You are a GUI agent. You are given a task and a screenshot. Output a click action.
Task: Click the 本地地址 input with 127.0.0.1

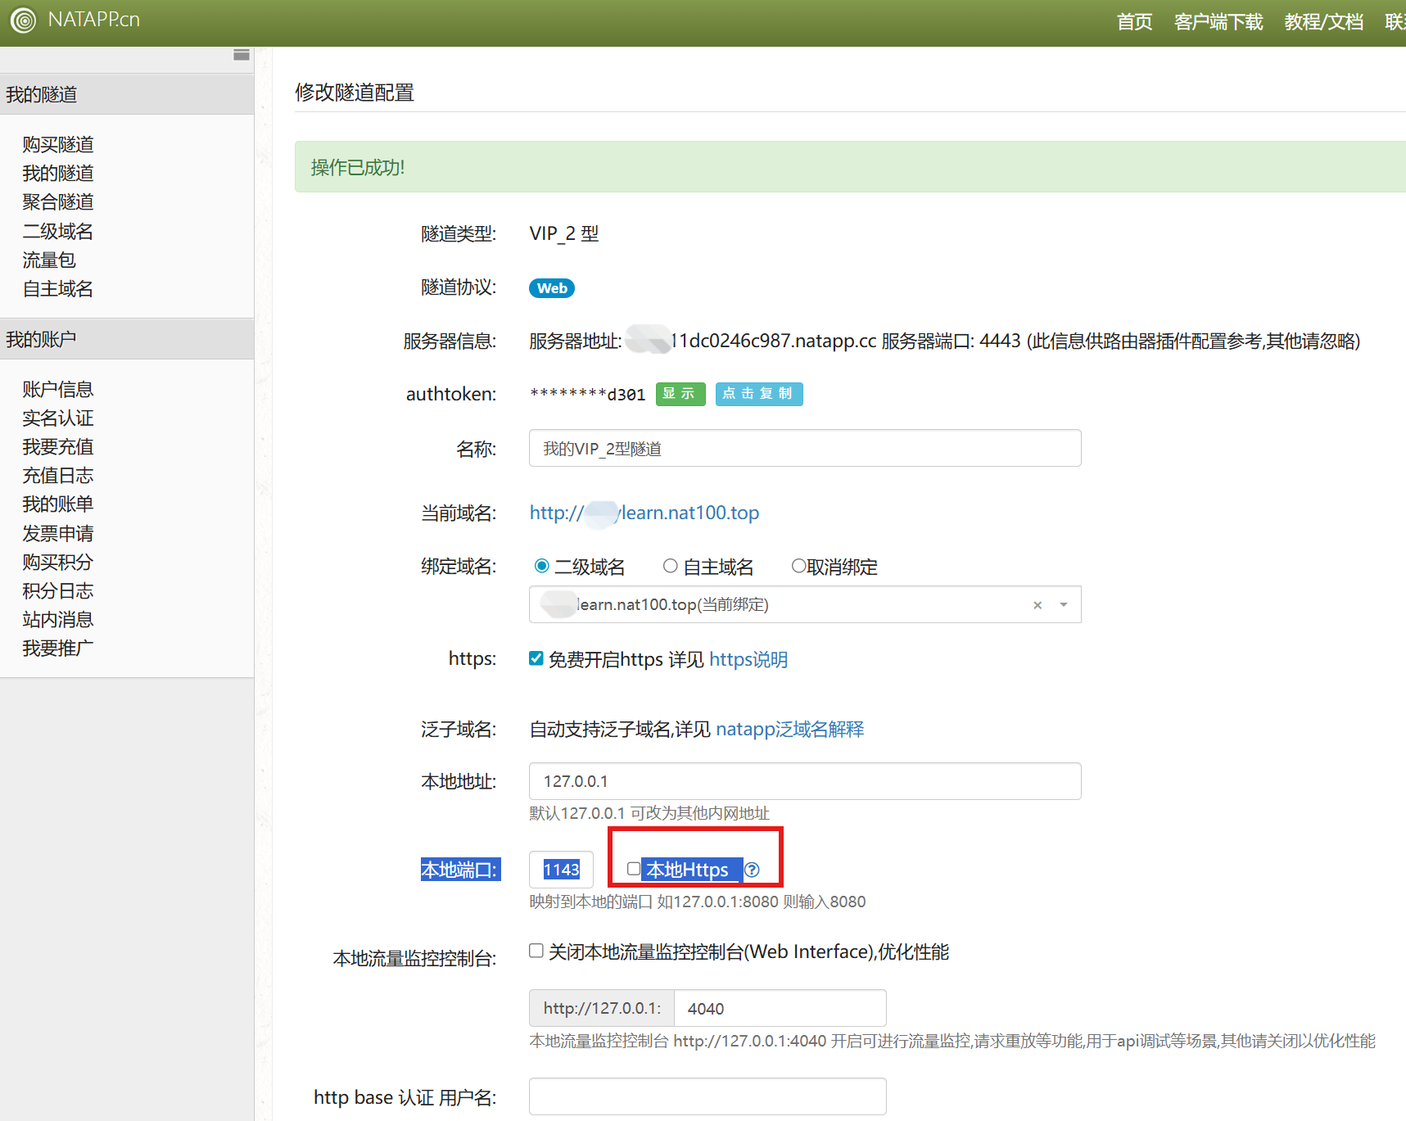[805, 781]
